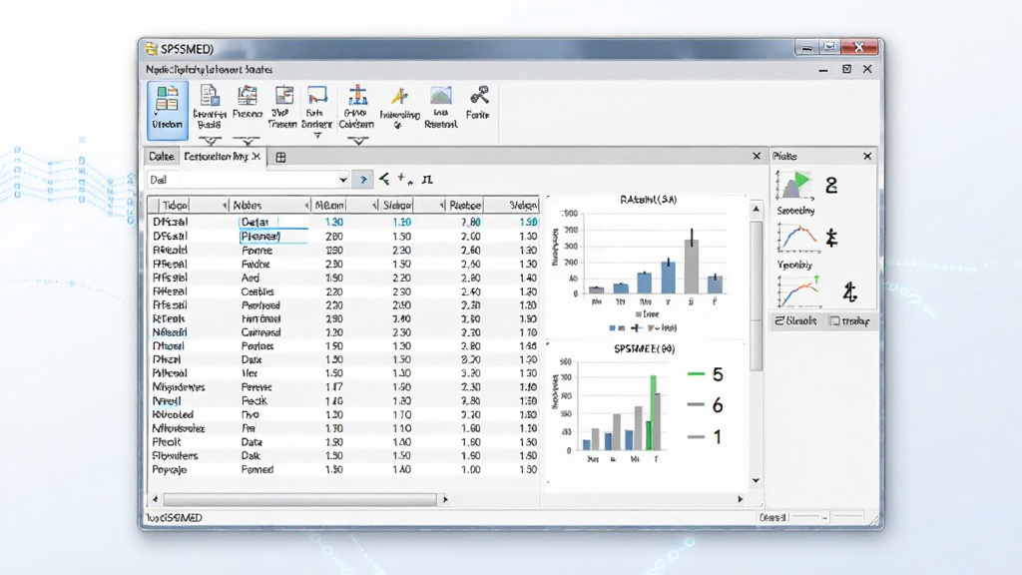Select the 'Poyraje' row label in the table
The height and width of the screenshot is (575, 1022).
pyautogui.click(x=170, y=469)
